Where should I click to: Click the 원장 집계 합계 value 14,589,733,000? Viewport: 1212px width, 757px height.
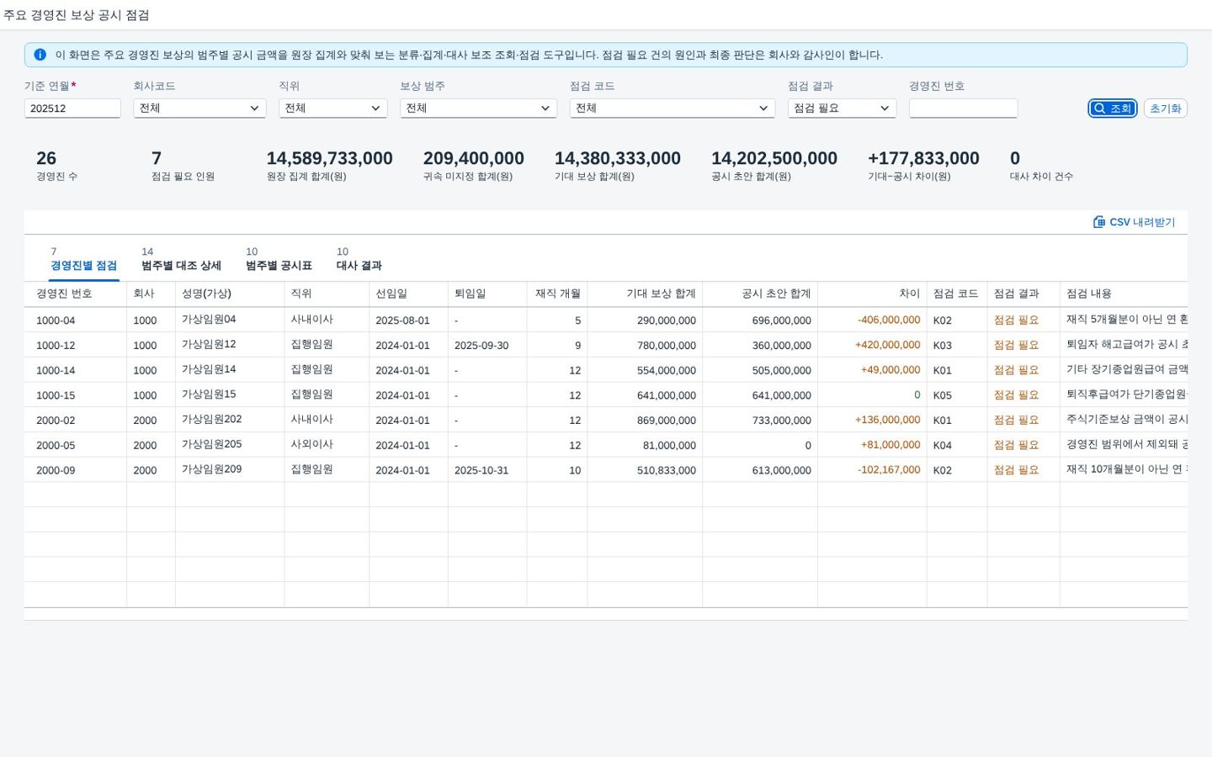tap(330, 158)
